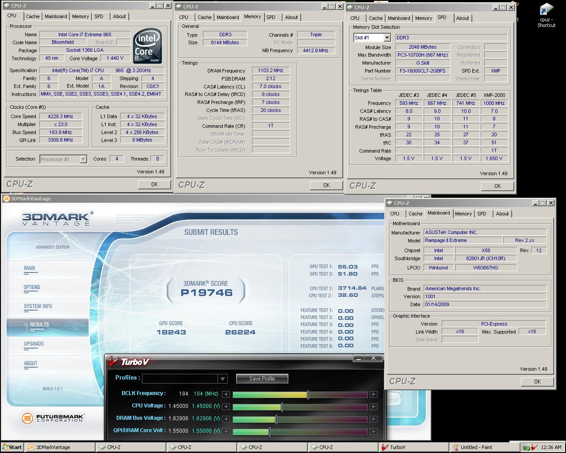Increase BCLK Frequency with right arrow

[x=373, y=394]
